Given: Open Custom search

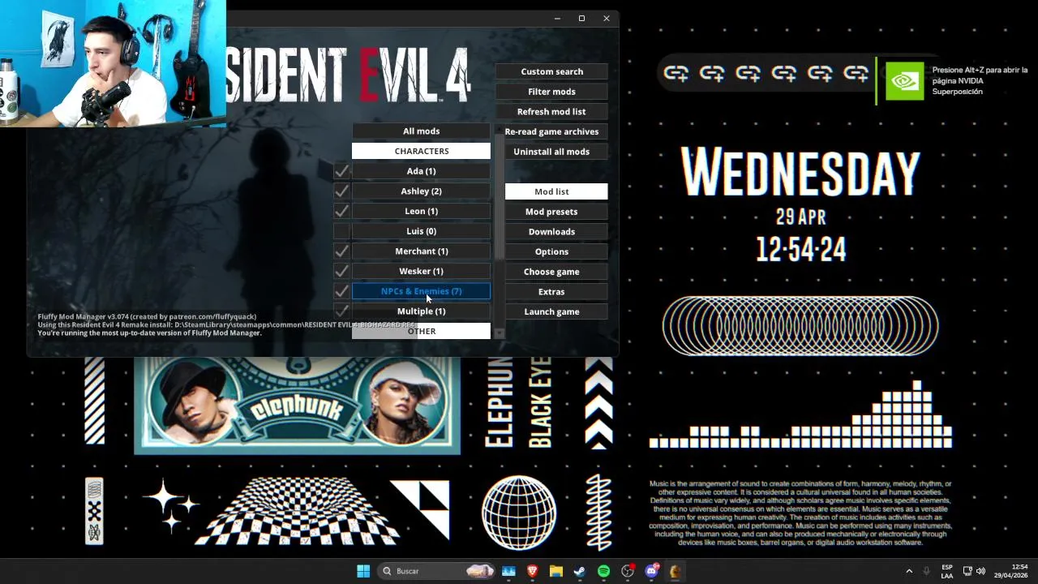Looking at the screenshot, I should (x=551, y=71).
